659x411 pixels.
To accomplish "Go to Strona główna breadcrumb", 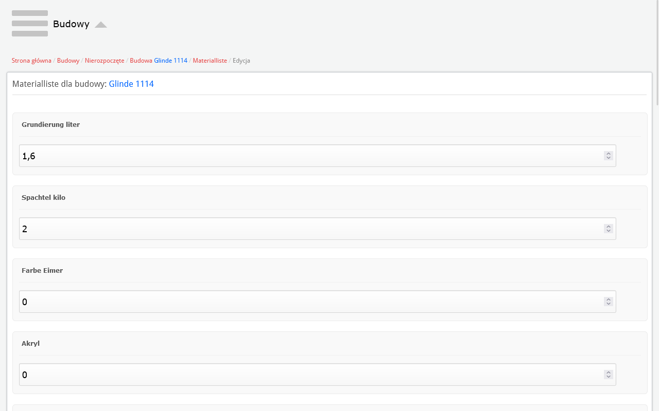I will click(x=31, y=61).
